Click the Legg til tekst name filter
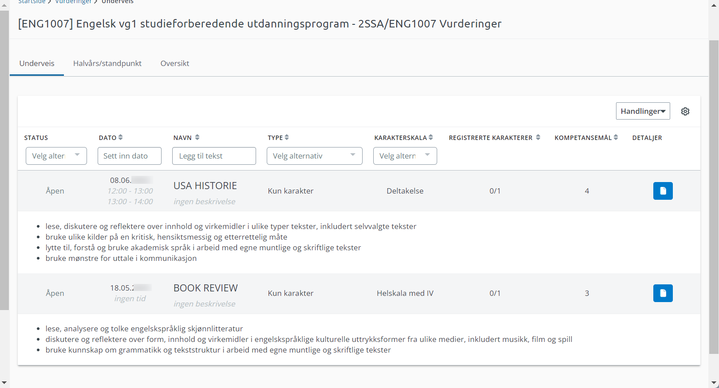This screenshot has width=719, height=388. 214,156
